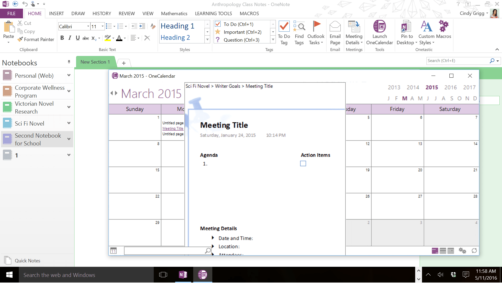This screenshot has width=502, height=283.
Task: Go to the previous month arrow
Action: [x=112, y=93]
